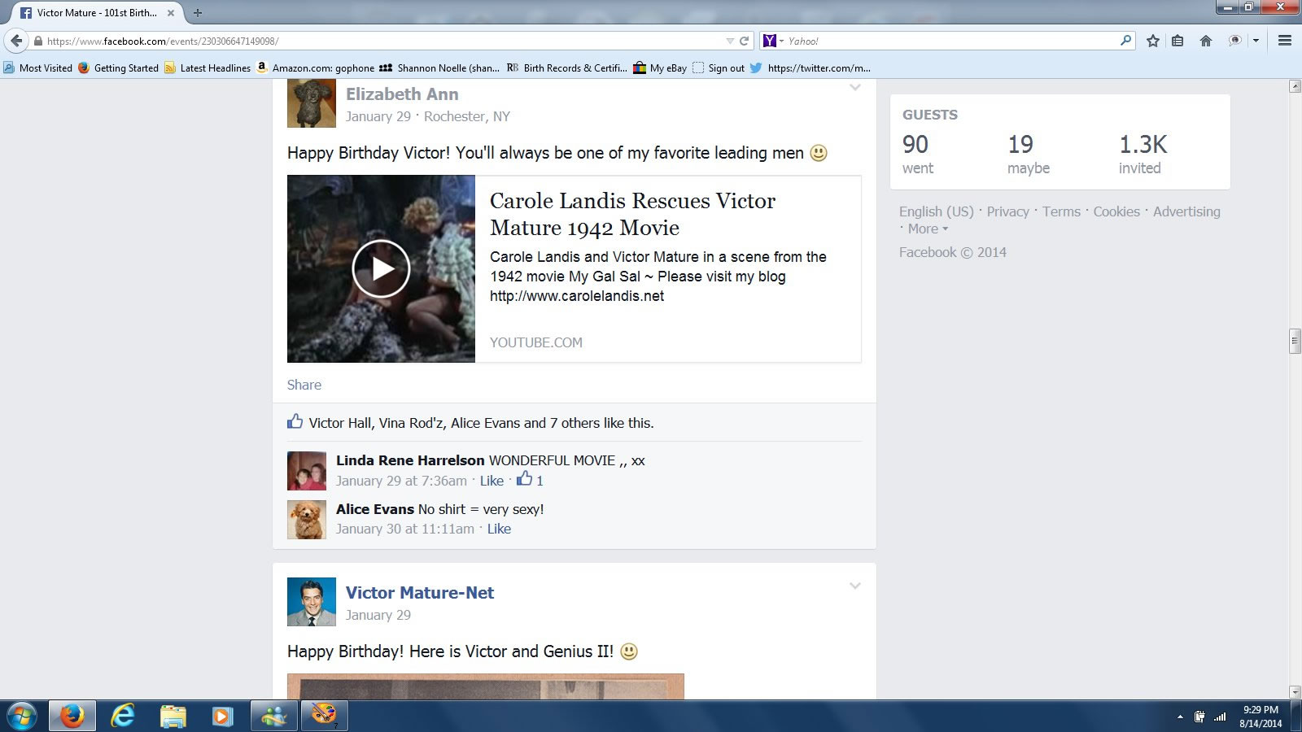Open the URL history dropdown arrow
This screenshot has height=732, width=1302.
pos(730,41)
